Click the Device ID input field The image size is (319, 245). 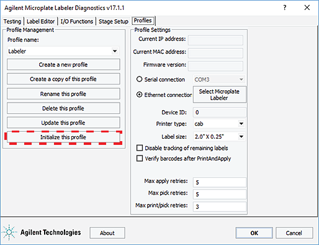coord(220,113)
